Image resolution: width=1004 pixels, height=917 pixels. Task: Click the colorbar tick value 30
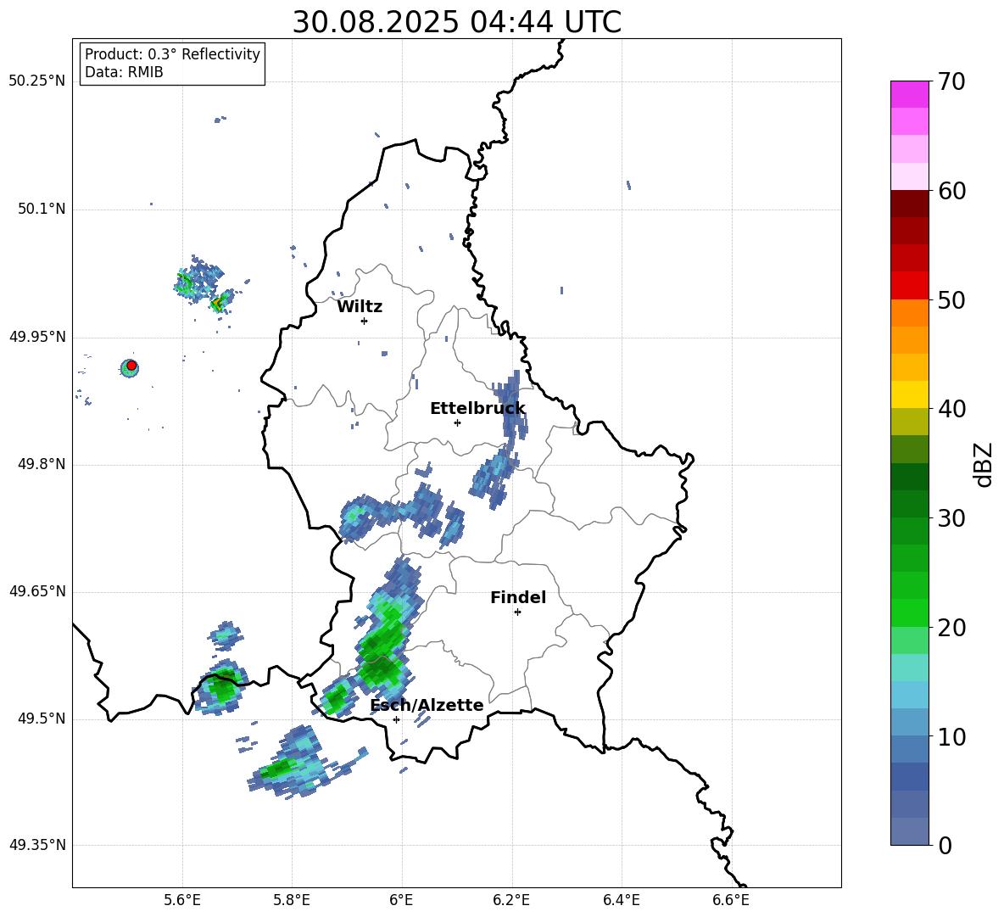(951, 518)
